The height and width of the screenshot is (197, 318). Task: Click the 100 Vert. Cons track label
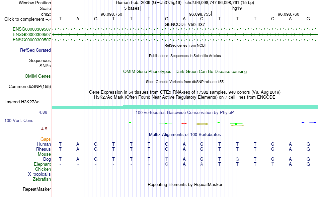tap(19, 120)
